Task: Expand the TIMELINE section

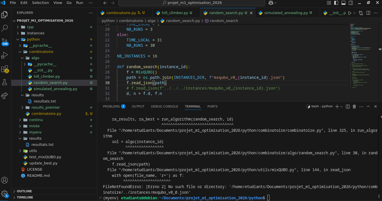Action: [54, 197]
